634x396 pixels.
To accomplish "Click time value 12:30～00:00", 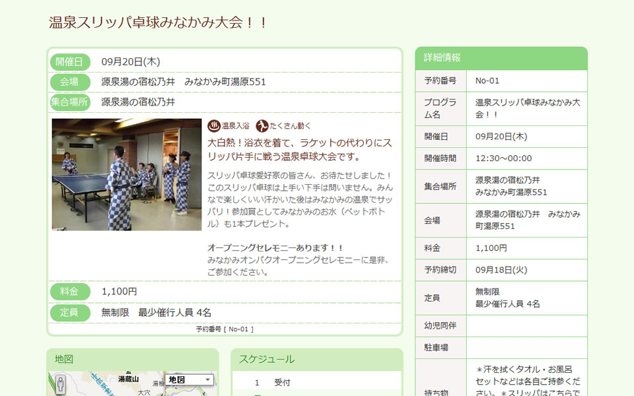I will 503,158.
